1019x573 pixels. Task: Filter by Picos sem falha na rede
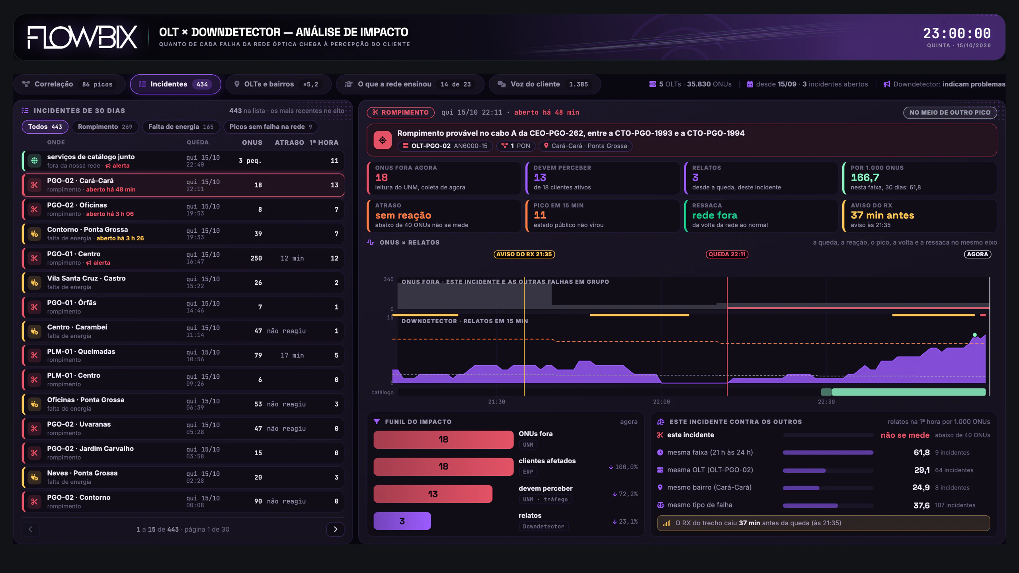click(271, 127)
